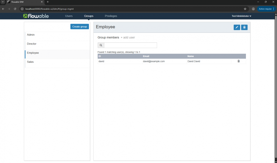Expand the Test Administrator dropdown menu

click(241, 16)
